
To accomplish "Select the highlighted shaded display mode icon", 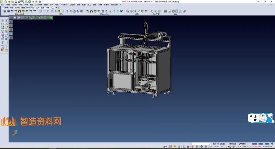I will pos(59,11).
